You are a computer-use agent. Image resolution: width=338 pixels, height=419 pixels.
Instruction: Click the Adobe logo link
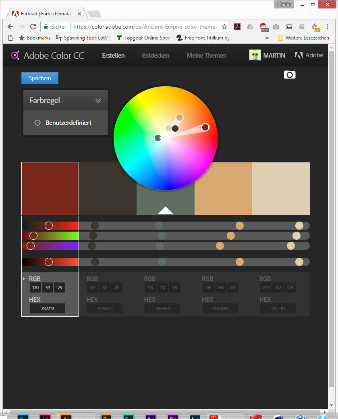point(309,55)
